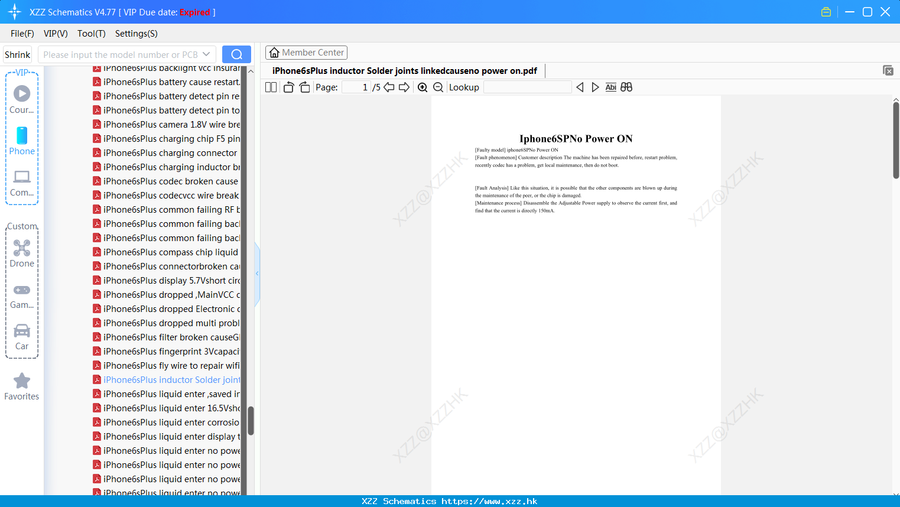Open iPhone6sPlus connectorbroken file
The image size is (900, 507).
(x=167, y=266)
